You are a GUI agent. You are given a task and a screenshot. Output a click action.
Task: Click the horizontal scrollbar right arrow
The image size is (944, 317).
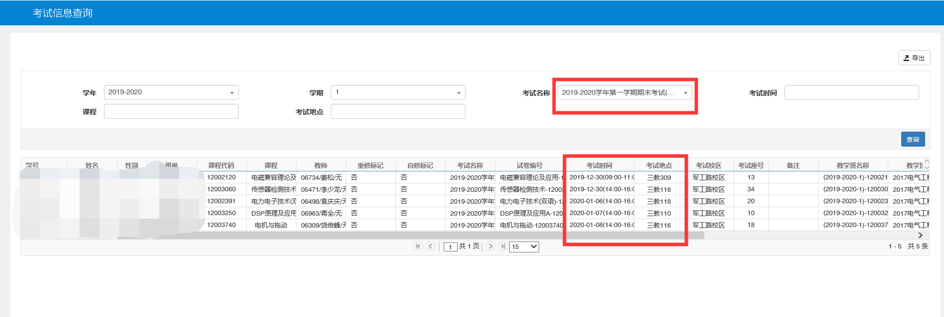[920, 236]
